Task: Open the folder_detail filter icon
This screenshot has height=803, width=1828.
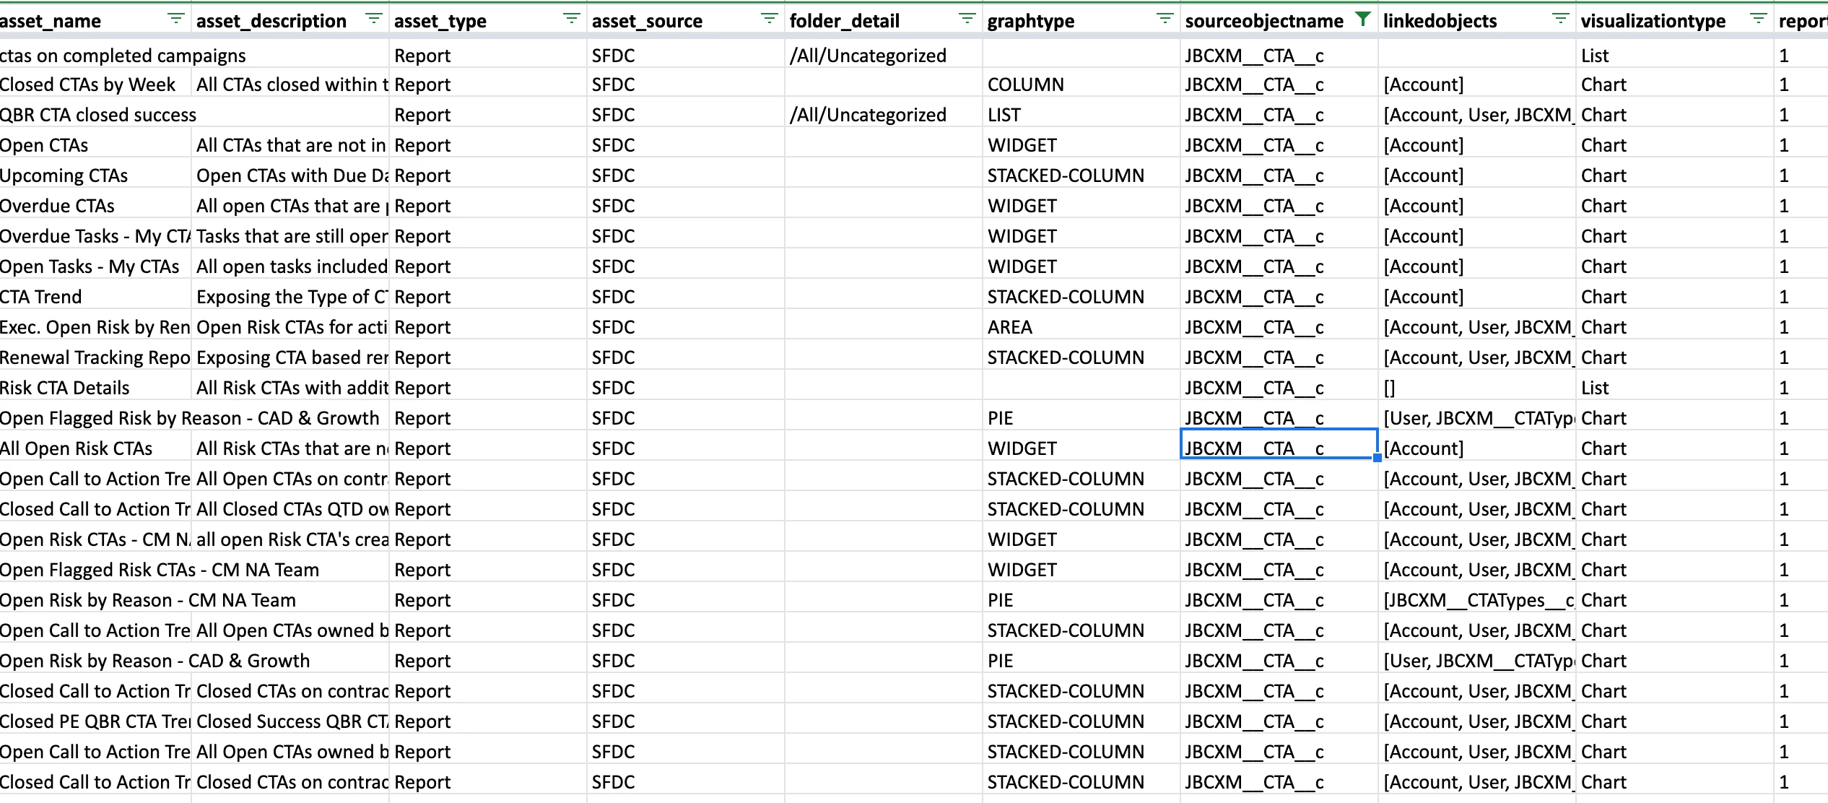Action: pos(967,19)
